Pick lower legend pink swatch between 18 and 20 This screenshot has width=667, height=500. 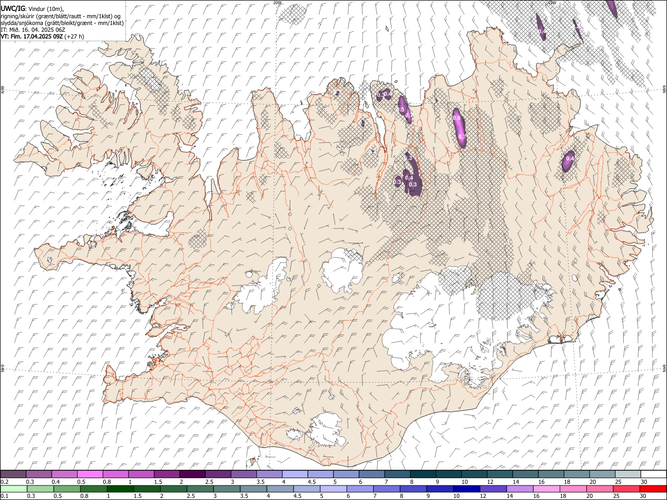pos(574,489)
